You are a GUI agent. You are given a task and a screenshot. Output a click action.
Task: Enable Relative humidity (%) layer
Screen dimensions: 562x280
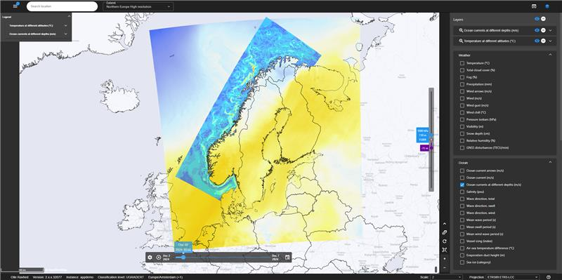click(462, 141)
